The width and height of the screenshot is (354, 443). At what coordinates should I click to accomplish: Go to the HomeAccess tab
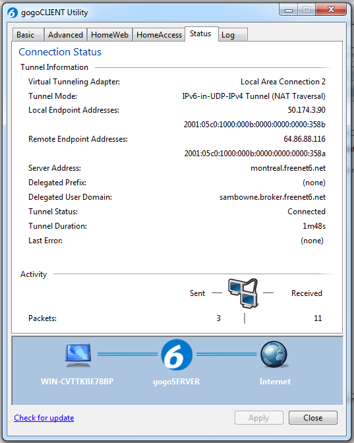click(x=159, y=35)
